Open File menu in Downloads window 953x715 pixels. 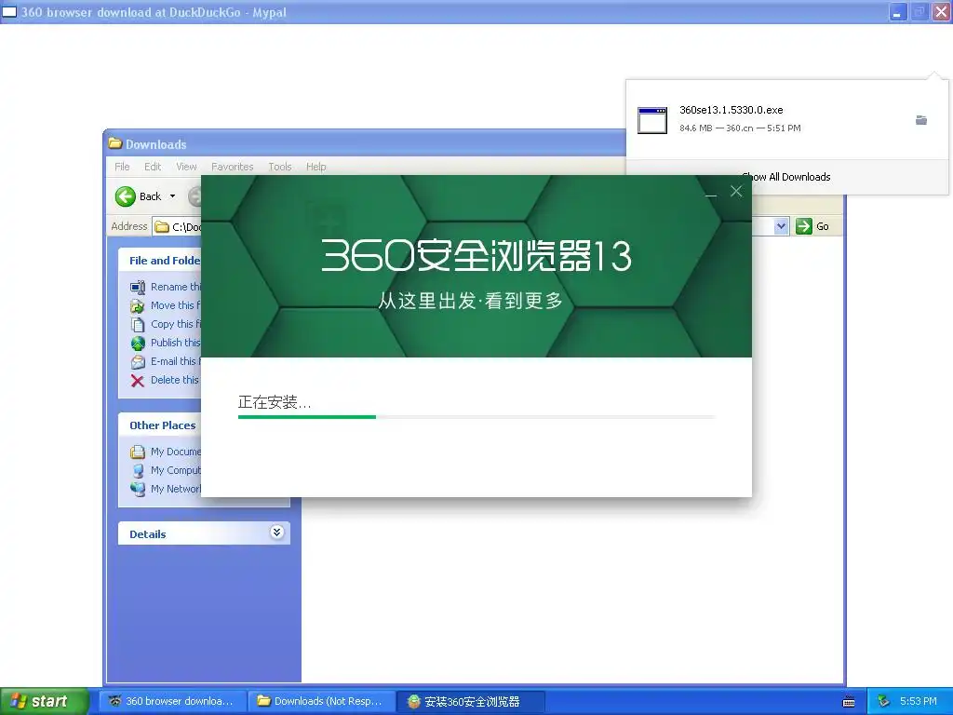pyautogui.click(x=122, y=167)
